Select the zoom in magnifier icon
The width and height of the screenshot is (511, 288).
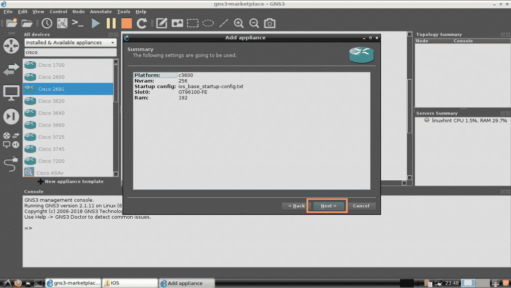pos(239,23)
